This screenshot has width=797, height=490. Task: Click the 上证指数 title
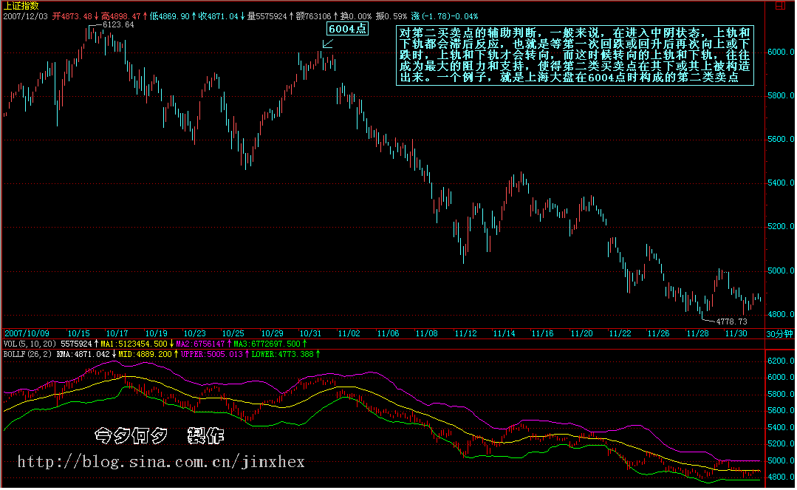21,5
